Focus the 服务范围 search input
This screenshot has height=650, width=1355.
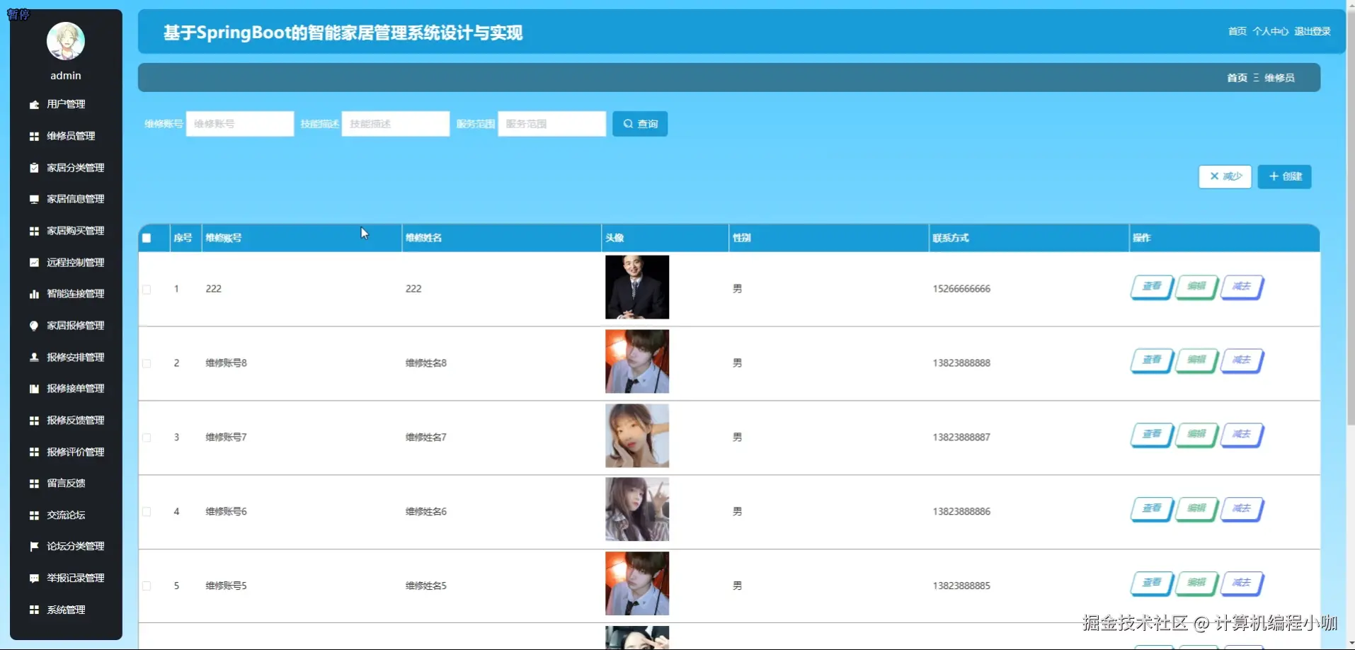tap(552, 124)
